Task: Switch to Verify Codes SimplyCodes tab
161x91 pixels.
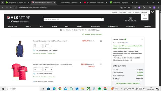Action: [17, 3]
